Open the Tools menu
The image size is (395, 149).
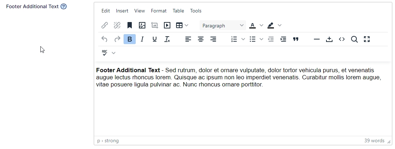click(x=196, y=11)
